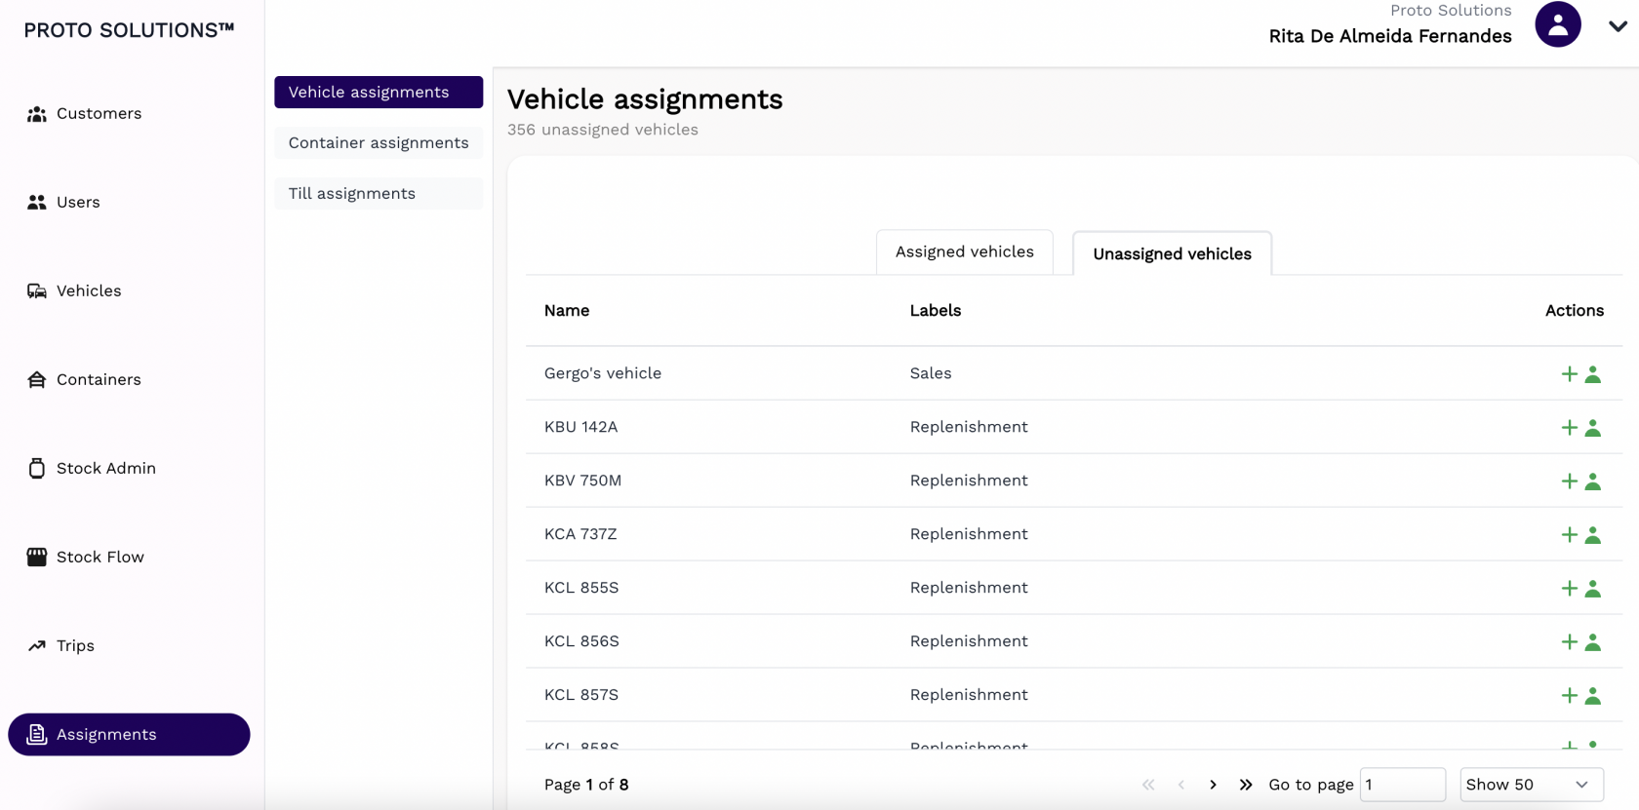This screenshot has width=1639, height=810.
Task: Click the user profile avatar icon
Action: pyautogui.click(x=1558, y=24)
